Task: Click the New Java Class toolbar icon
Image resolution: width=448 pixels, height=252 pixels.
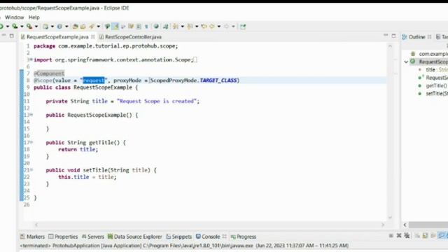Action: pos(59,27)
